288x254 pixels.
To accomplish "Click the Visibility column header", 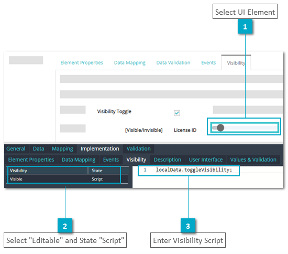I will pyautogui.click(x=47, y=171).
